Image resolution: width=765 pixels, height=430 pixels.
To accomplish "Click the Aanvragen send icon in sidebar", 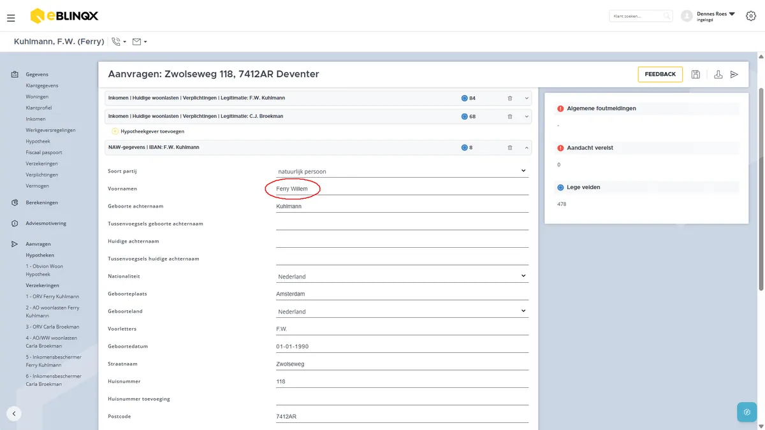I will pyautogui.click(x=14, y=244).
